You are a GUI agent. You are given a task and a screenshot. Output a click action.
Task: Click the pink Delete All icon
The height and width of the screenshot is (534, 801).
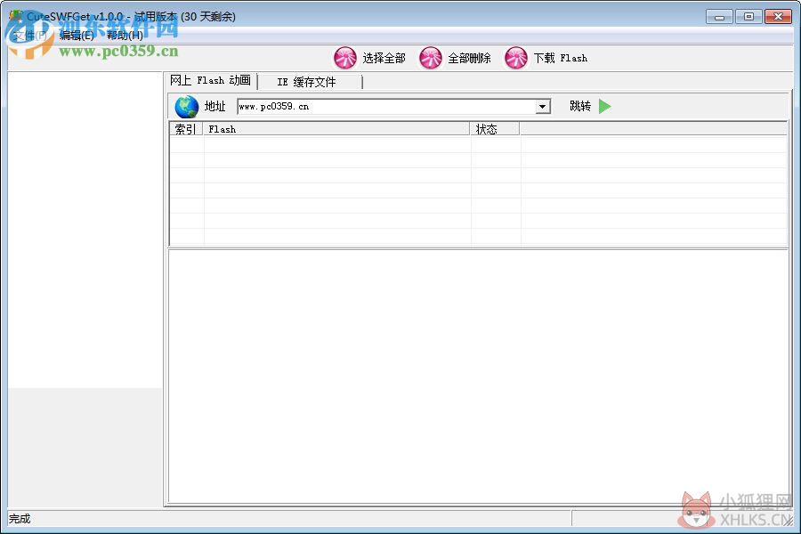coord(431,58)
